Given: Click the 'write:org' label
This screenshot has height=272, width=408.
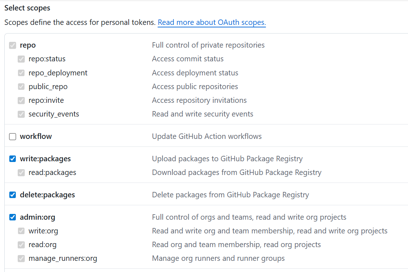Looking at the screenshot, I should (x=43, y=231).
